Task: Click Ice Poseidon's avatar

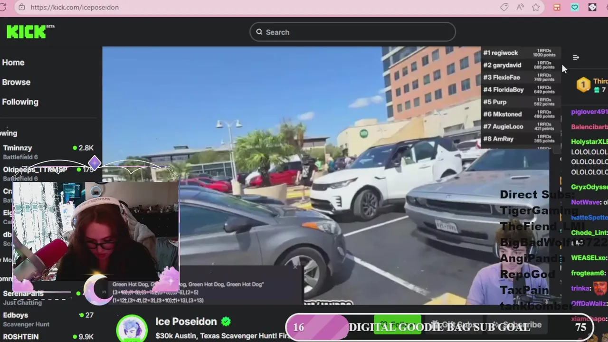Action: coord(132,329)
